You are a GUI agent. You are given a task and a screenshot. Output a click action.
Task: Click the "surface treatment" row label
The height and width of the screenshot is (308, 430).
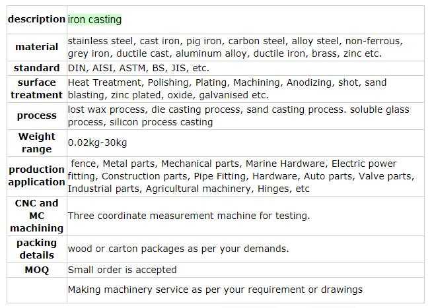36,88
